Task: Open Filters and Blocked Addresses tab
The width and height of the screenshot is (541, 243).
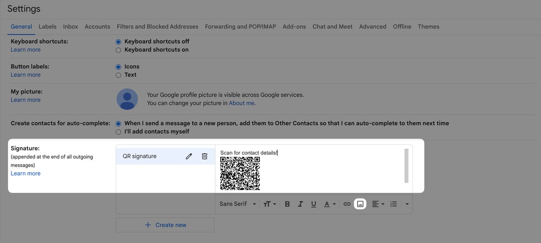Action: (x=158, y=27)
